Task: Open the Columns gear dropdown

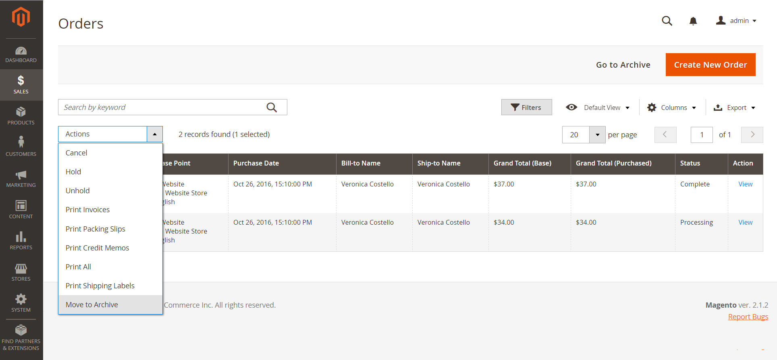Action: coord(672,108)
